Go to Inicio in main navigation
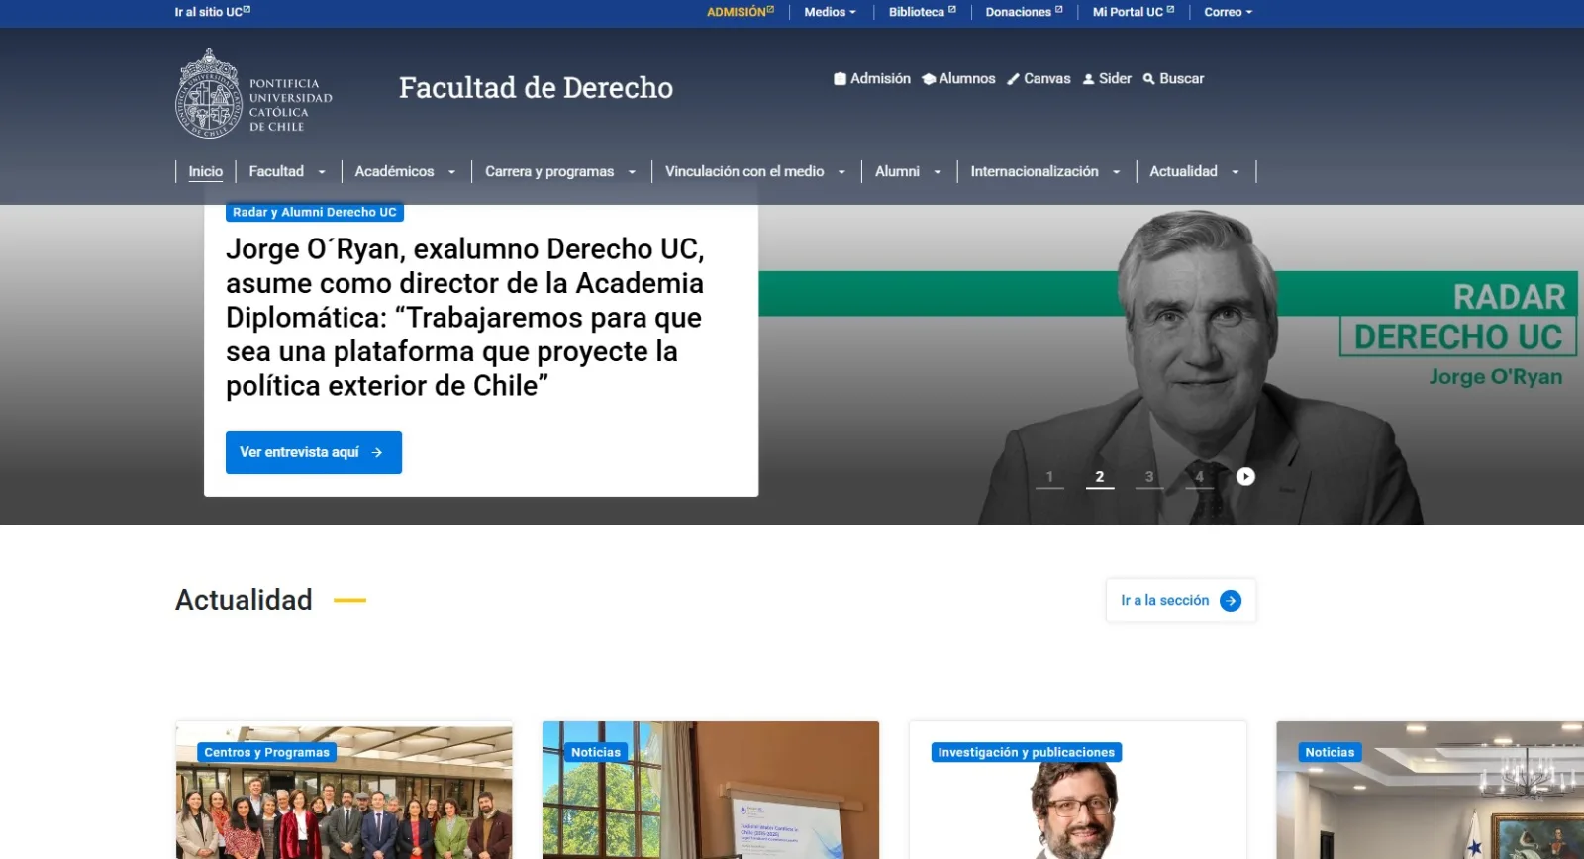Viewport: 1584px width, 859px height. 206,171
